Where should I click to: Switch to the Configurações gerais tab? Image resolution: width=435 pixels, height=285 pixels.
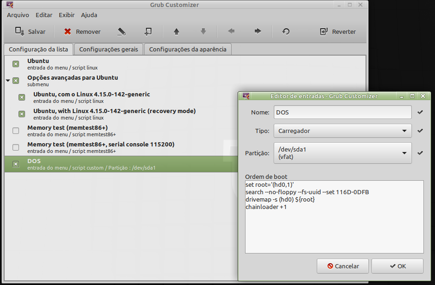[x=108, y=49]
